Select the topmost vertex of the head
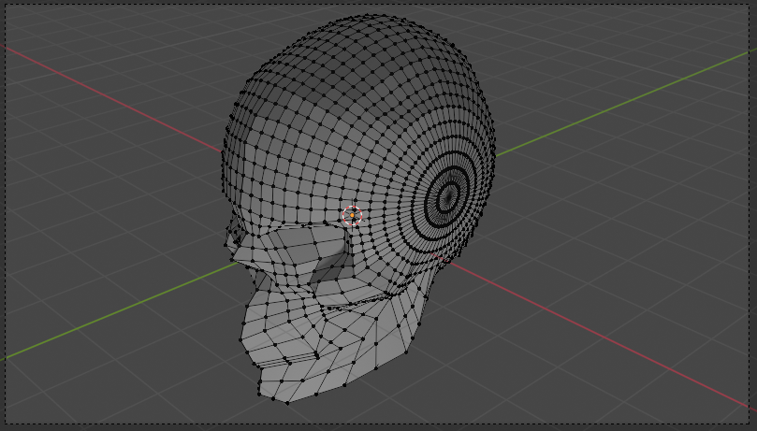The height and width of the screenshot is (431, 757). pos(372,15)
